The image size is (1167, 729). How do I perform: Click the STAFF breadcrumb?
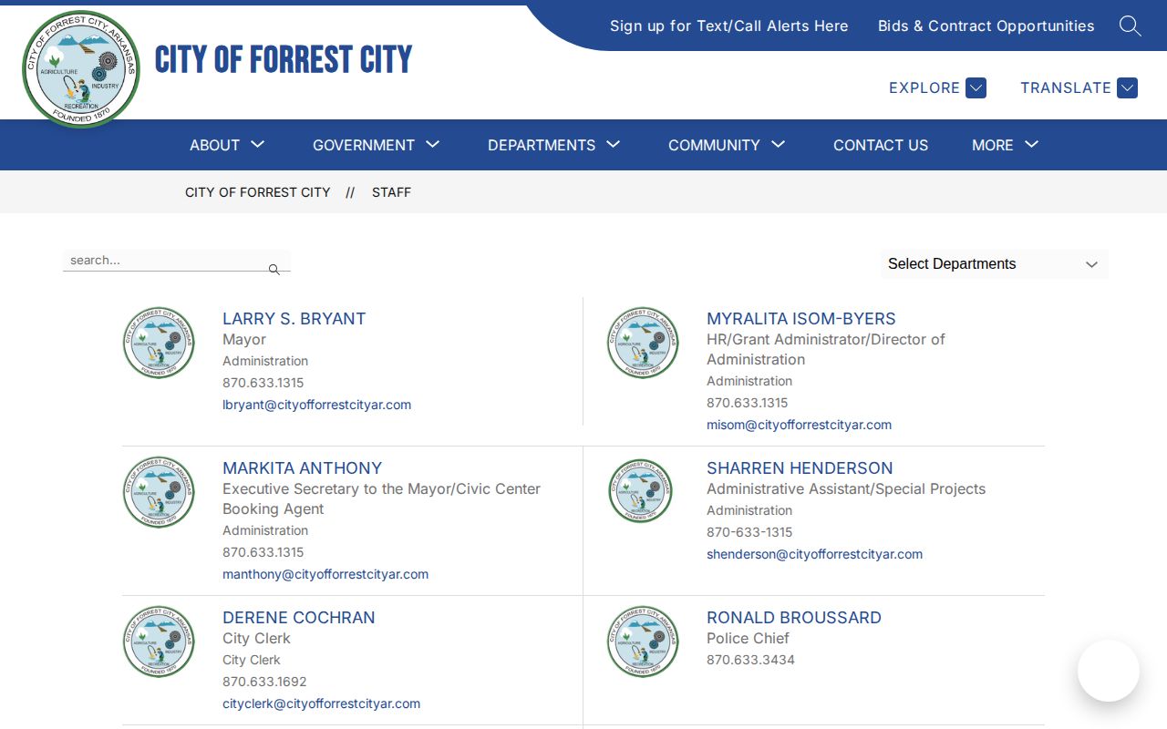coord(391,192)
